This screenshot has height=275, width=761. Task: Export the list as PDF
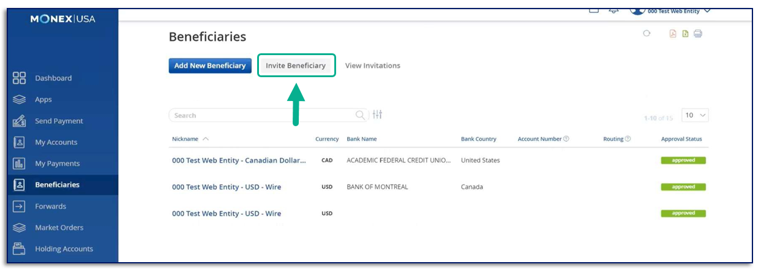(672, 34)
